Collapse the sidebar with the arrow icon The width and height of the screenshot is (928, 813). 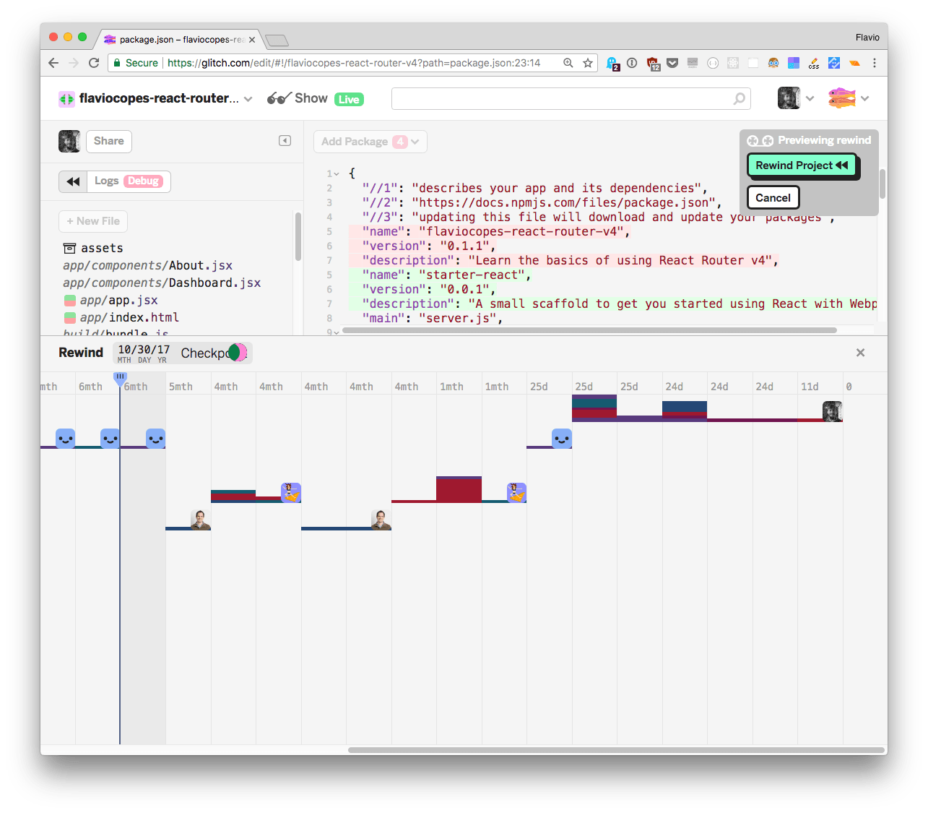tap(285, 141)
